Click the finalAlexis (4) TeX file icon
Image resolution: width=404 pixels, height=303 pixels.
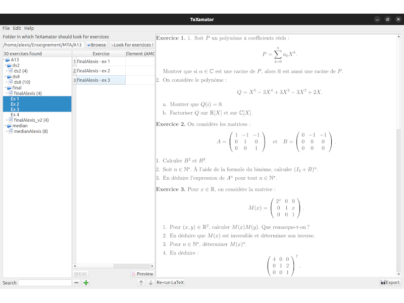(11, 93)
